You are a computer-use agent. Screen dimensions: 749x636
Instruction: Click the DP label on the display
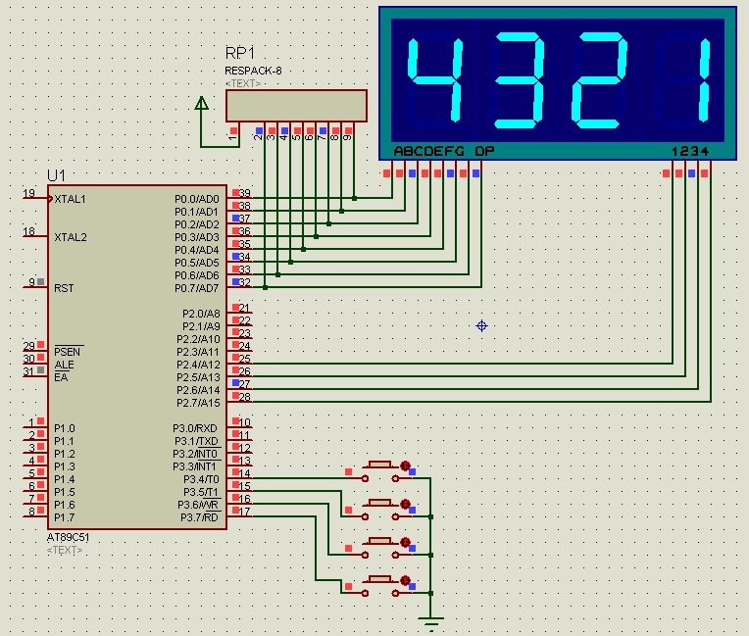[x=484, y=151]
